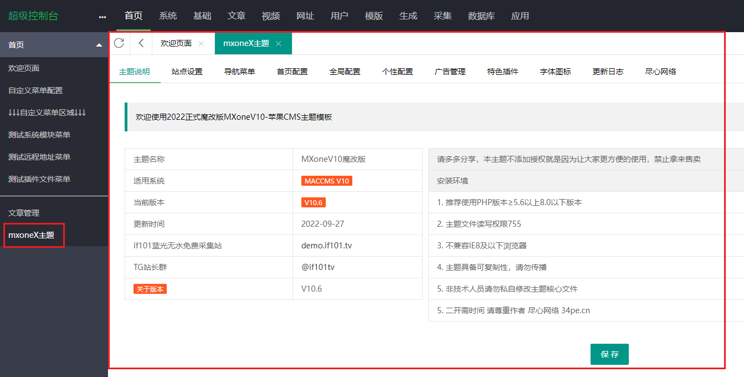Image resolution: width=744 pixels, height=377 pixels.
Task: Click the 主题文件读写权限755 row
Action: (586, 224)
